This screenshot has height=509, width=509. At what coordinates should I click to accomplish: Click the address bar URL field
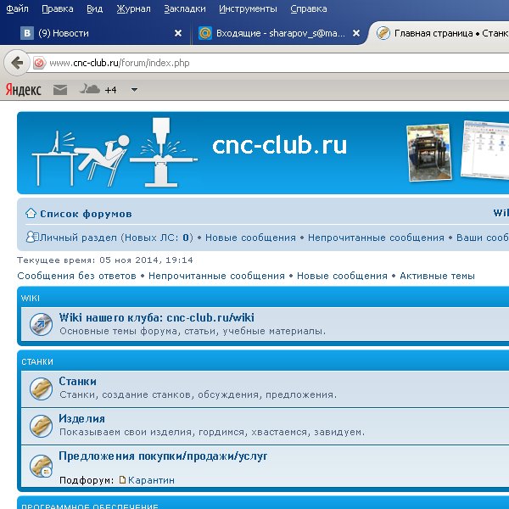point(277,63)
